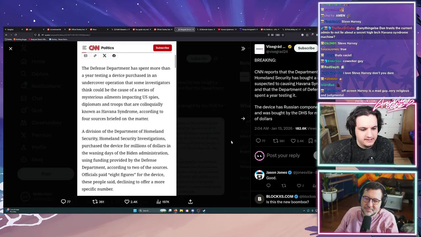Open Task View on the taskbar
The height and width of the screenshot is (237, 421).
click(170, 211)
